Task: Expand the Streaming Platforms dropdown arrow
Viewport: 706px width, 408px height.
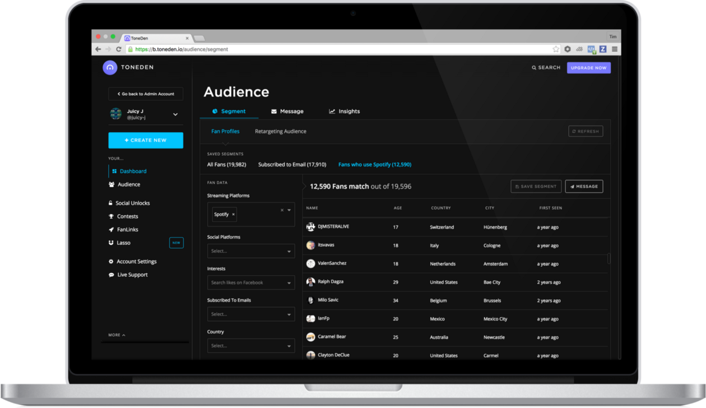Action: [289, 210]
